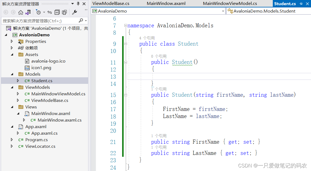
Task: Click the Home icon in Solution Explorer toolbar
Action: 21,12
